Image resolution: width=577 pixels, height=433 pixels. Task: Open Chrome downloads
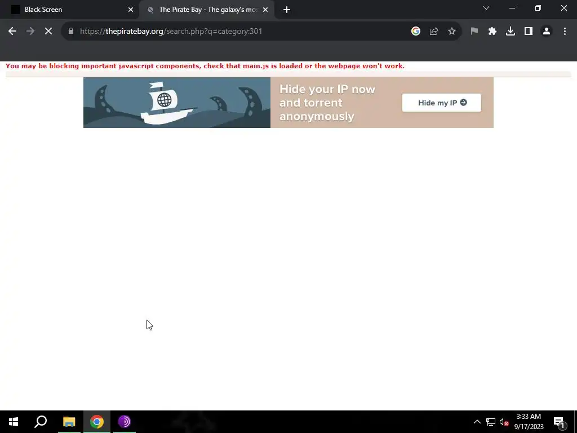click(511, 32)
